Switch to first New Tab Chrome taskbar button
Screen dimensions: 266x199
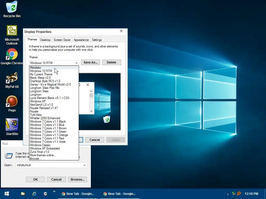point(78,194)
